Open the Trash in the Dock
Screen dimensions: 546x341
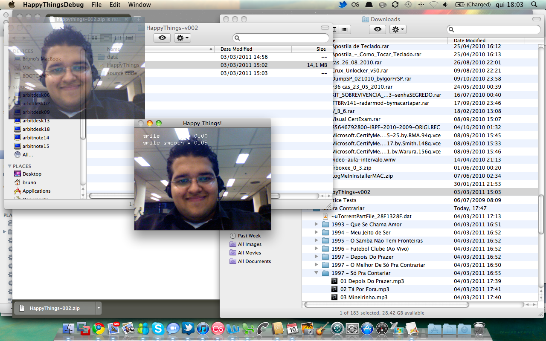479,328
